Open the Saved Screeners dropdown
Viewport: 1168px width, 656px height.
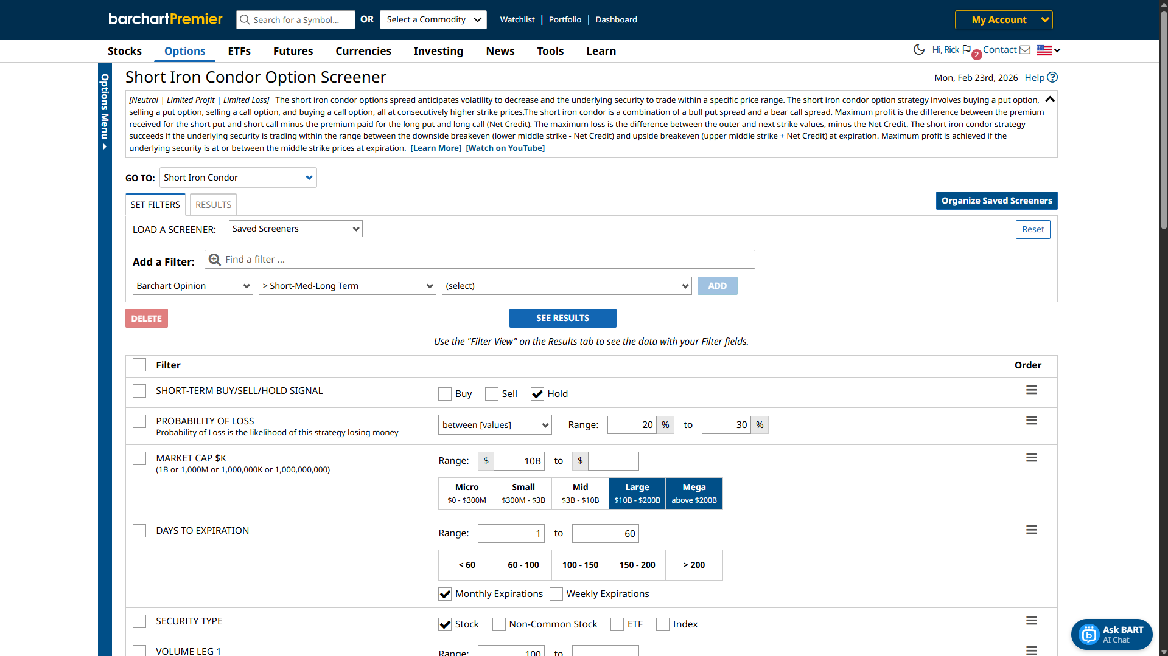pyautogui.click(x=296, y=229)
